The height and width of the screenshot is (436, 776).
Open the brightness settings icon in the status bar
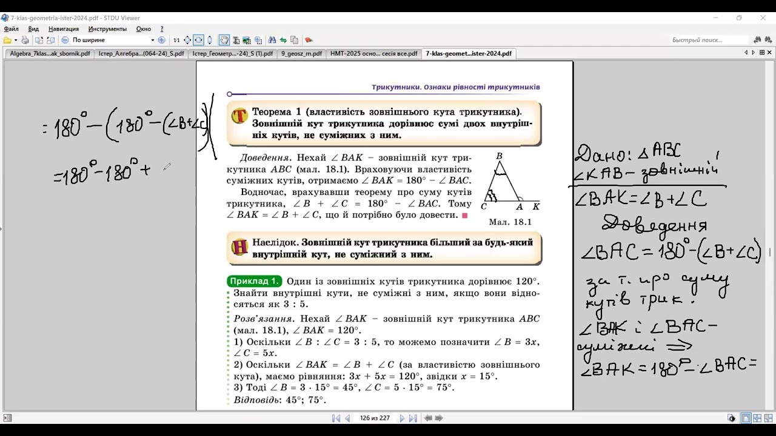coord(732,418)
